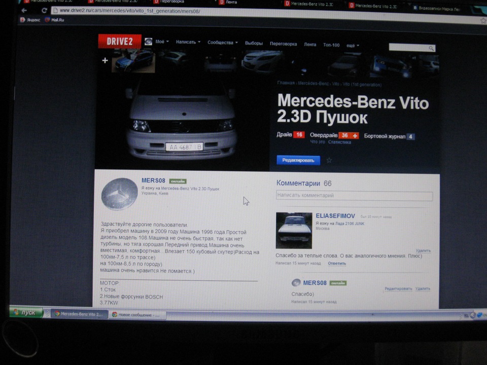Open the Яндекс bookmark
Screen dimensions: 487x365
[30, 20]
